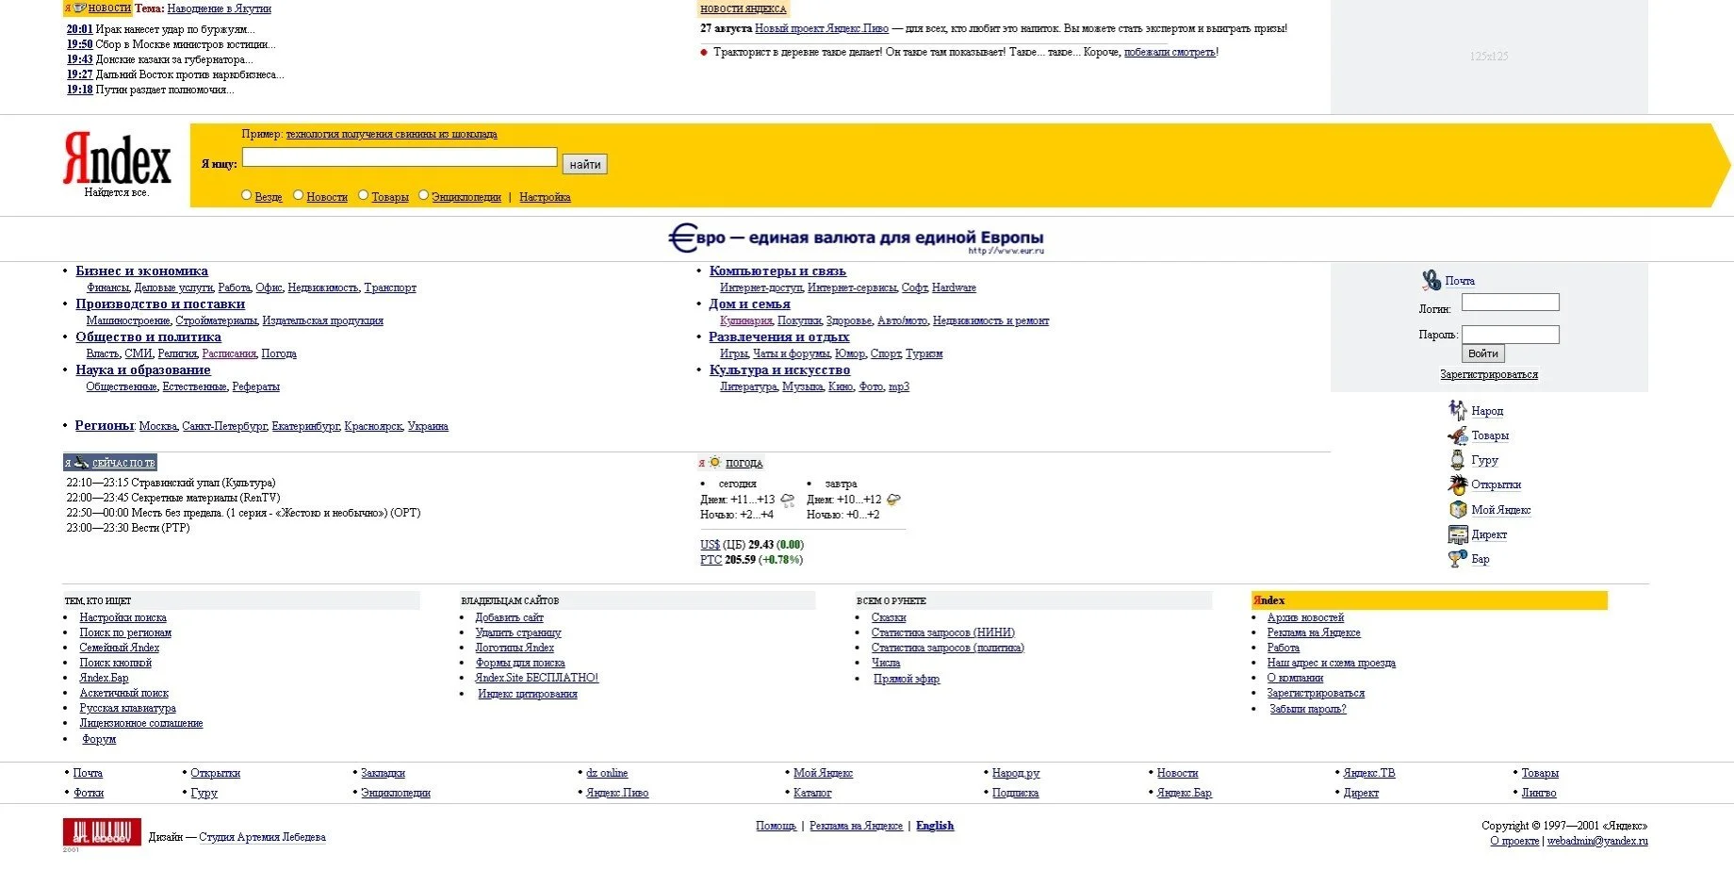Image resolution: width=1734 pixels, height=870 pixels.
Task: Open the dz online footer link
Action: point(607,773)
